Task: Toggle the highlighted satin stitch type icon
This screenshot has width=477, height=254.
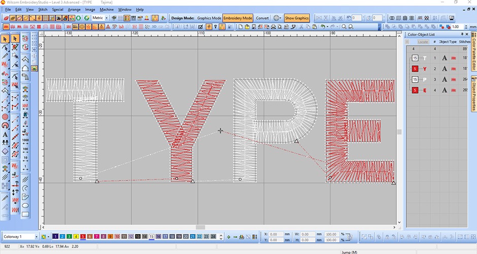Action: pos(6,27)
